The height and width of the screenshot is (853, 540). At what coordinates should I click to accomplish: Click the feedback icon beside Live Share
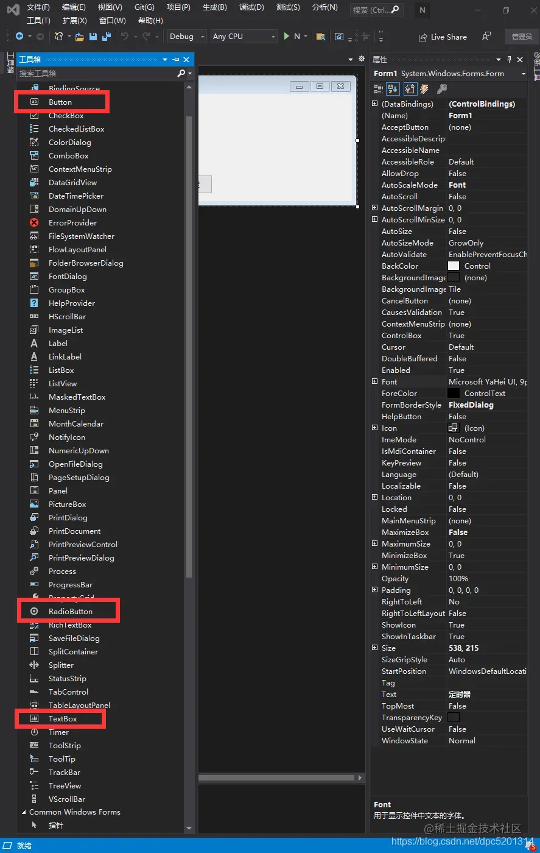(486, 37)
